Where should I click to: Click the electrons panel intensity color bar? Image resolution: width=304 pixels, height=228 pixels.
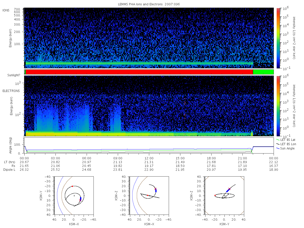pyautogui.click(x=278, y=106)
